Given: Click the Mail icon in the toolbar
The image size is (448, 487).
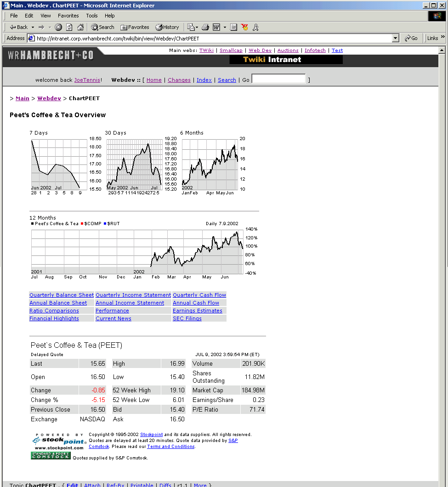Looking at the screenshot, I should (191, 27).
